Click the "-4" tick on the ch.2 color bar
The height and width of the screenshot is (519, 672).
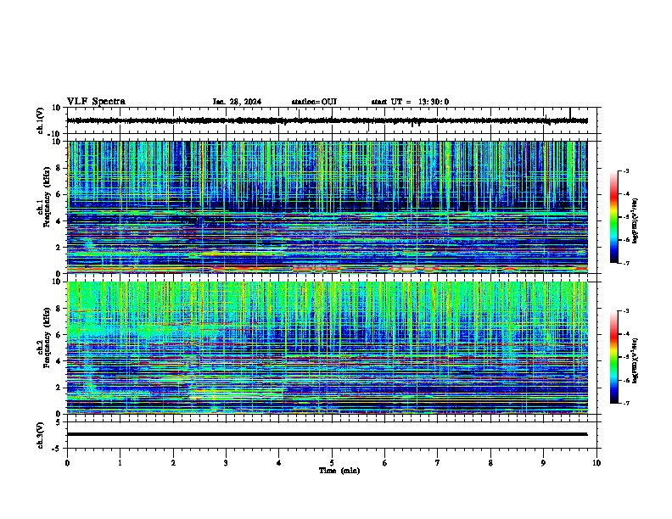tap(625, 334)
